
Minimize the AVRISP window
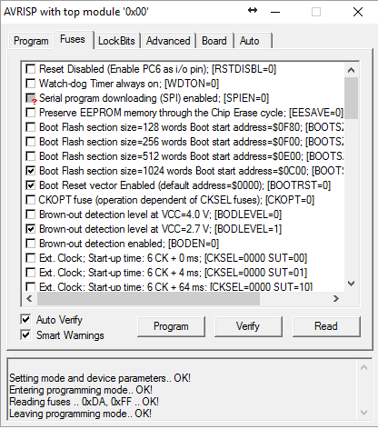275,12
